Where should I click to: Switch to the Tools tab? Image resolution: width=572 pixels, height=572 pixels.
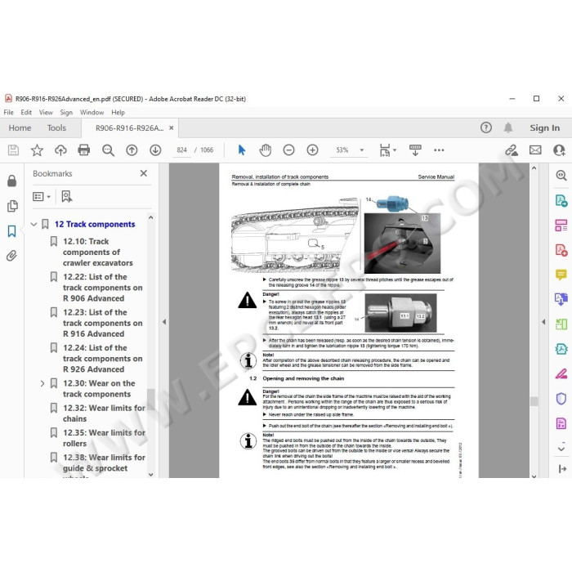[x=56, y=127]
